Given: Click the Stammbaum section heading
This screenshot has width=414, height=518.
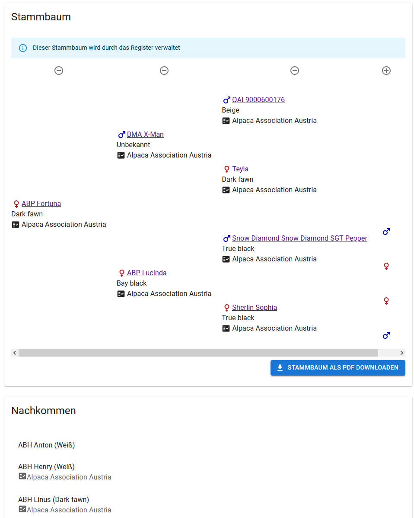Looking at the screenshot, I should [x=41, y=17].
